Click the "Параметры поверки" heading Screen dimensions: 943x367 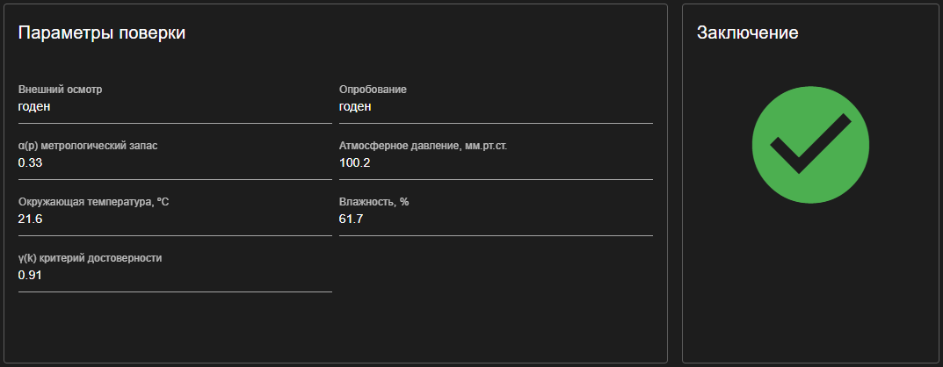tap(102, 33)
